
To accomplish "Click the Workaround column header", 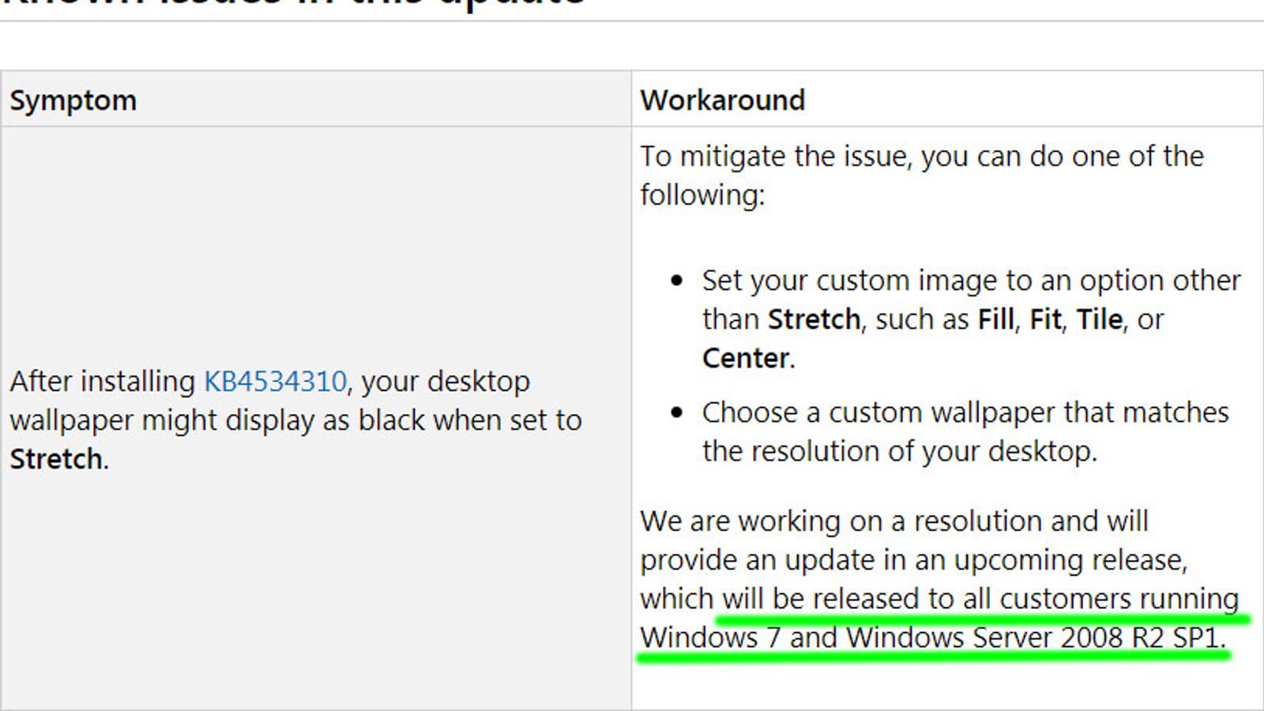I will [722, 100].
